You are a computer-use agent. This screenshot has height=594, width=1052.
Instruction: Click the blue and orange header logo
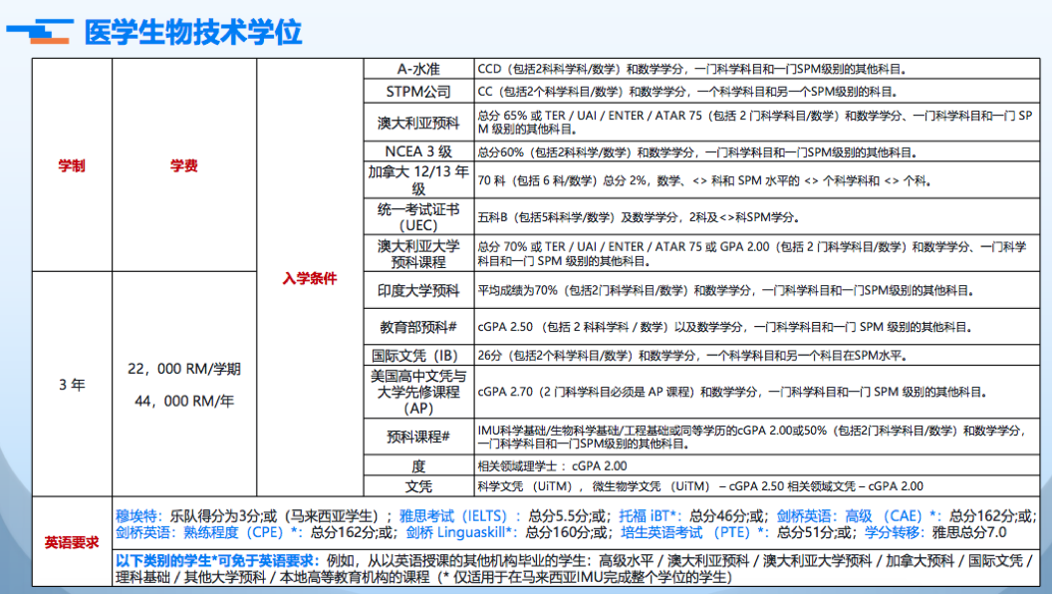pyautogui.click(x=38, y=32)
